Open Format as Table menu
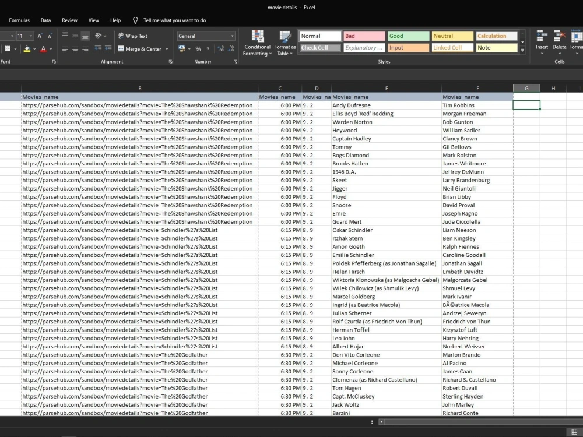Viewport: 583px width, 437px height. coord(285,44)
